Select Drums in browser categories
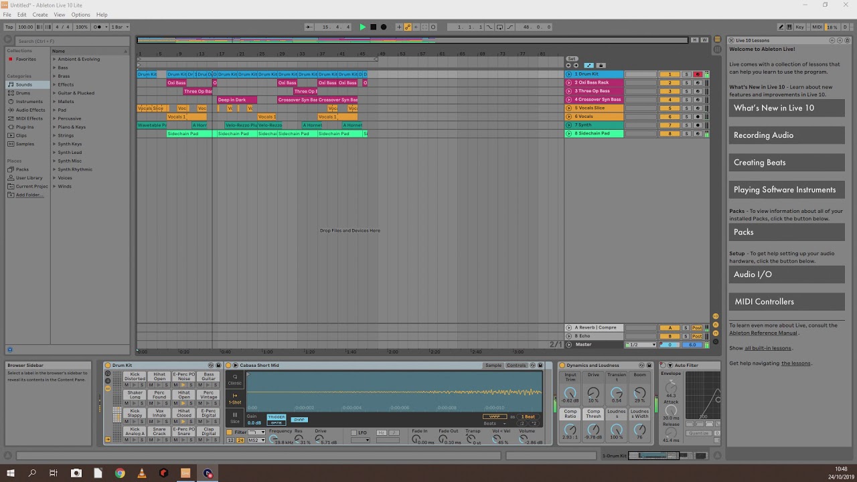Image resolution: width=857 pixels, height=482 pixels. coord(23,93)
